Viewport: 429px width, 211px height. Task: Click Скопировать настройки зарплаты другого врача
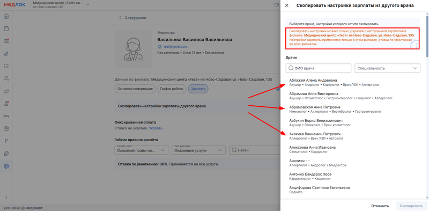(x=162, y=106)
